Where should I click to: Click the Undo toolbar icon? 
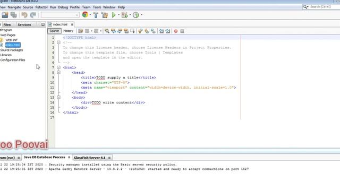[24, 15]
